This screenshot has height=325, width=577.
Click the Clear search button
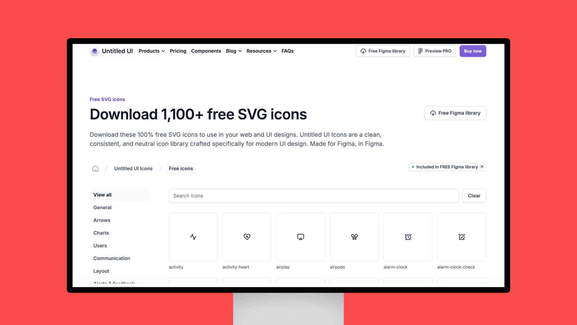click(x=474, y=195)
